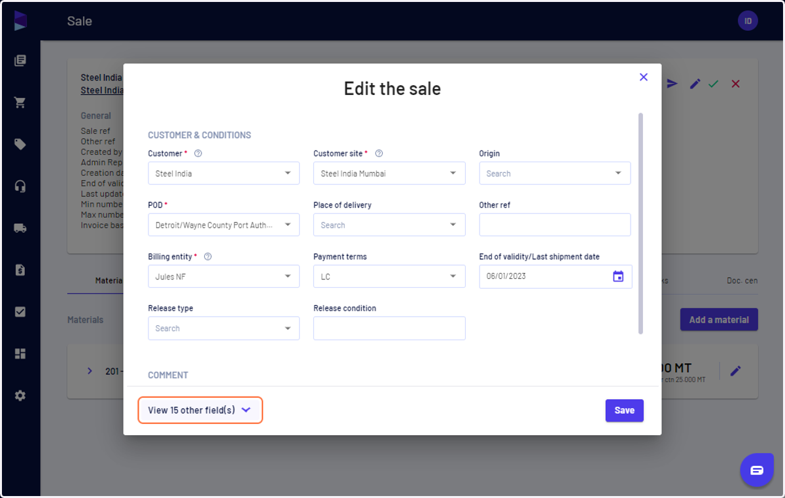Click the help icon next to Customer
The image size is (785, 498).
point(198,154)
